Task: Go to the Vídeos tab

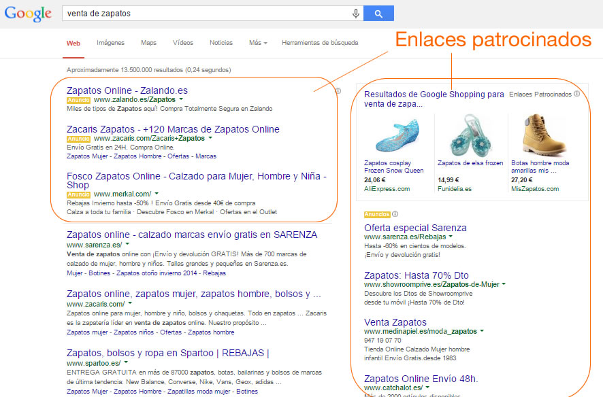Action: click(x=183, y=43)
